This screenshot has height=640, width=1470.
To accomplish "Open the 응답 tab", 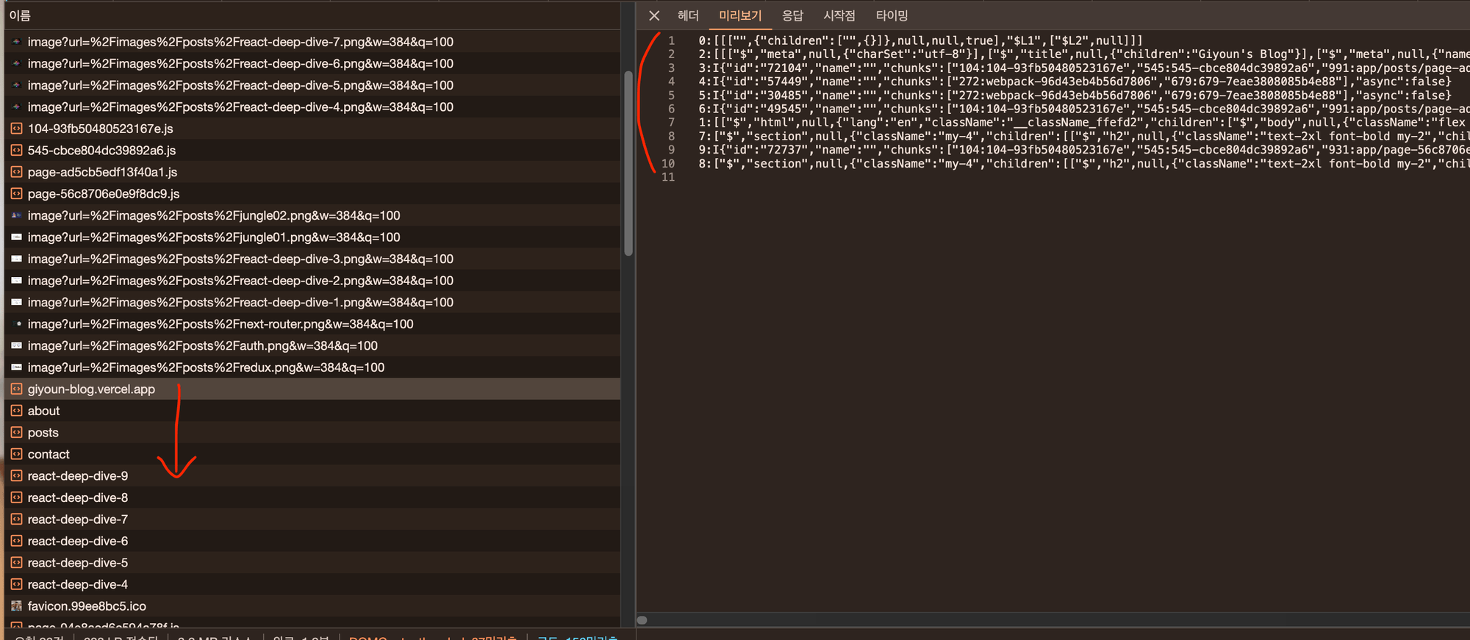I will click(792, 15).
